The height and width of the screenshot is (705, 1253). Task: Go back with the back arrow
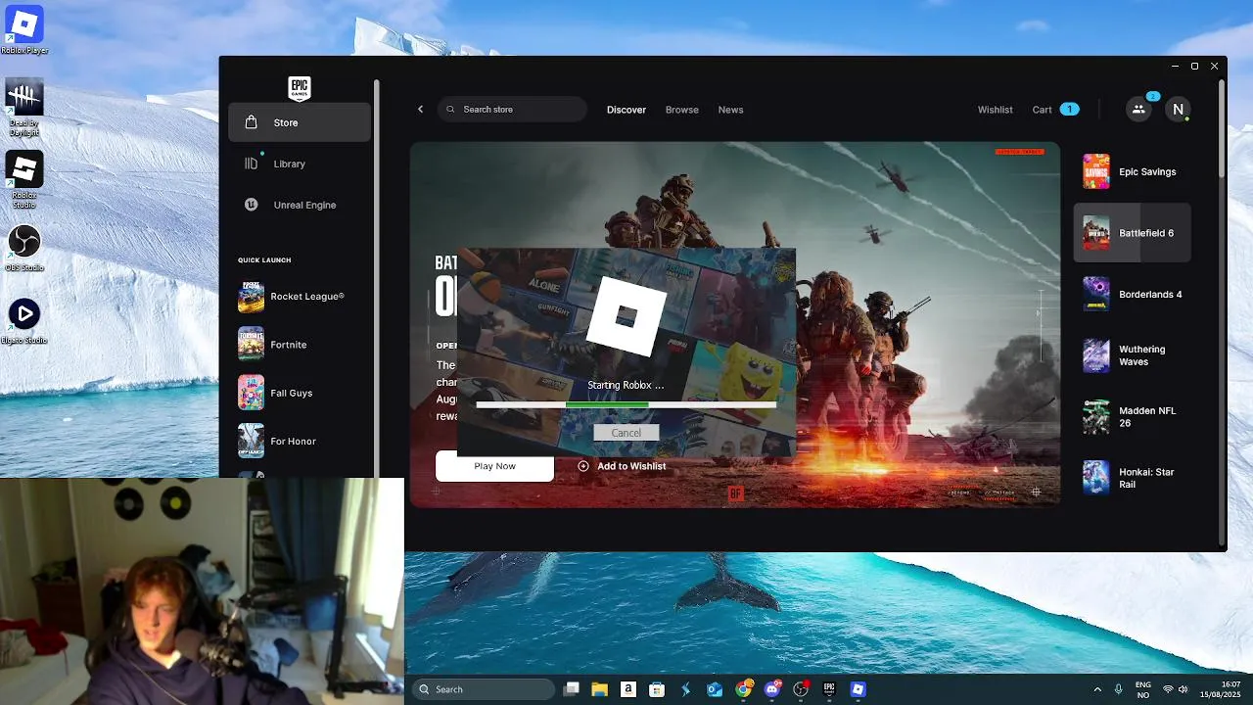click(421, 109)
